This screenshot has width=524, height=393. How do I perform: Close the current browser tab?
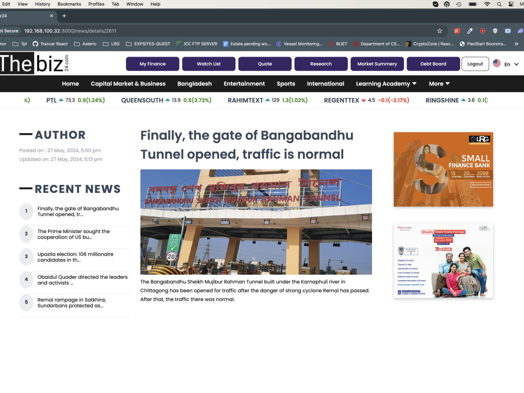pyautogui.click(x=51, y=16)
